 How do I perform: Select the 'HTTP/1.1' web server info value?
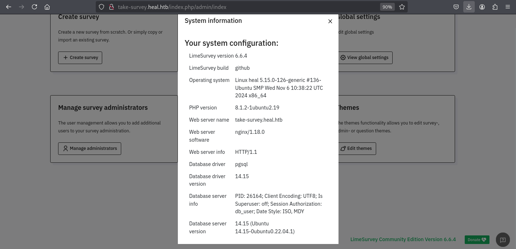[246, 152]
